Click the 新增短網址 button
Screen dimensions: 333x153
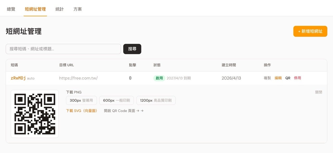(310, 31)
